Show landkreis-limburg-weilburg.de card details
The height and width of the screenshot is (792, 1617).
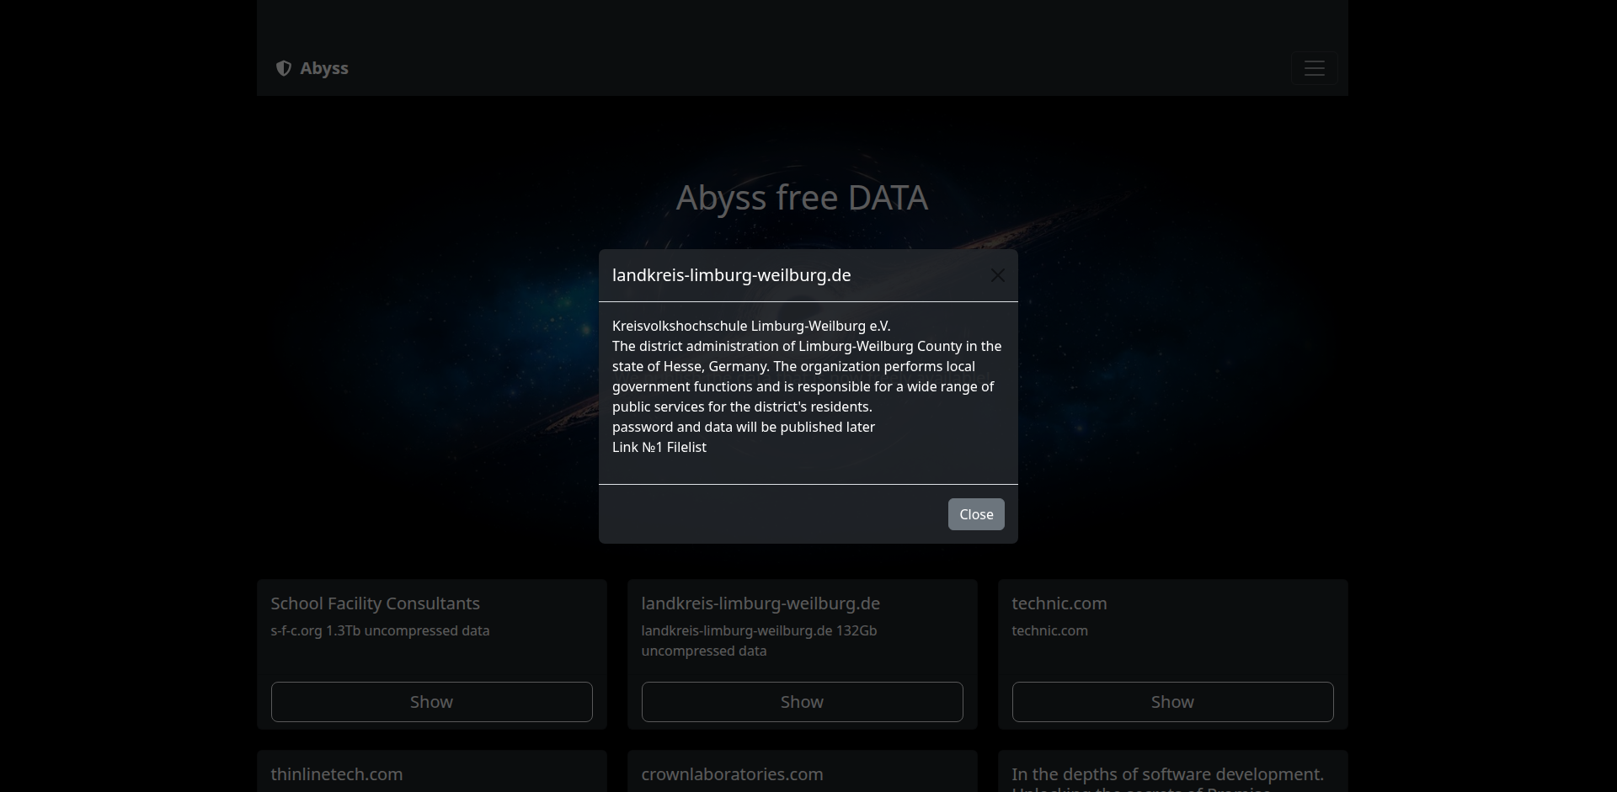click(802, 702)
